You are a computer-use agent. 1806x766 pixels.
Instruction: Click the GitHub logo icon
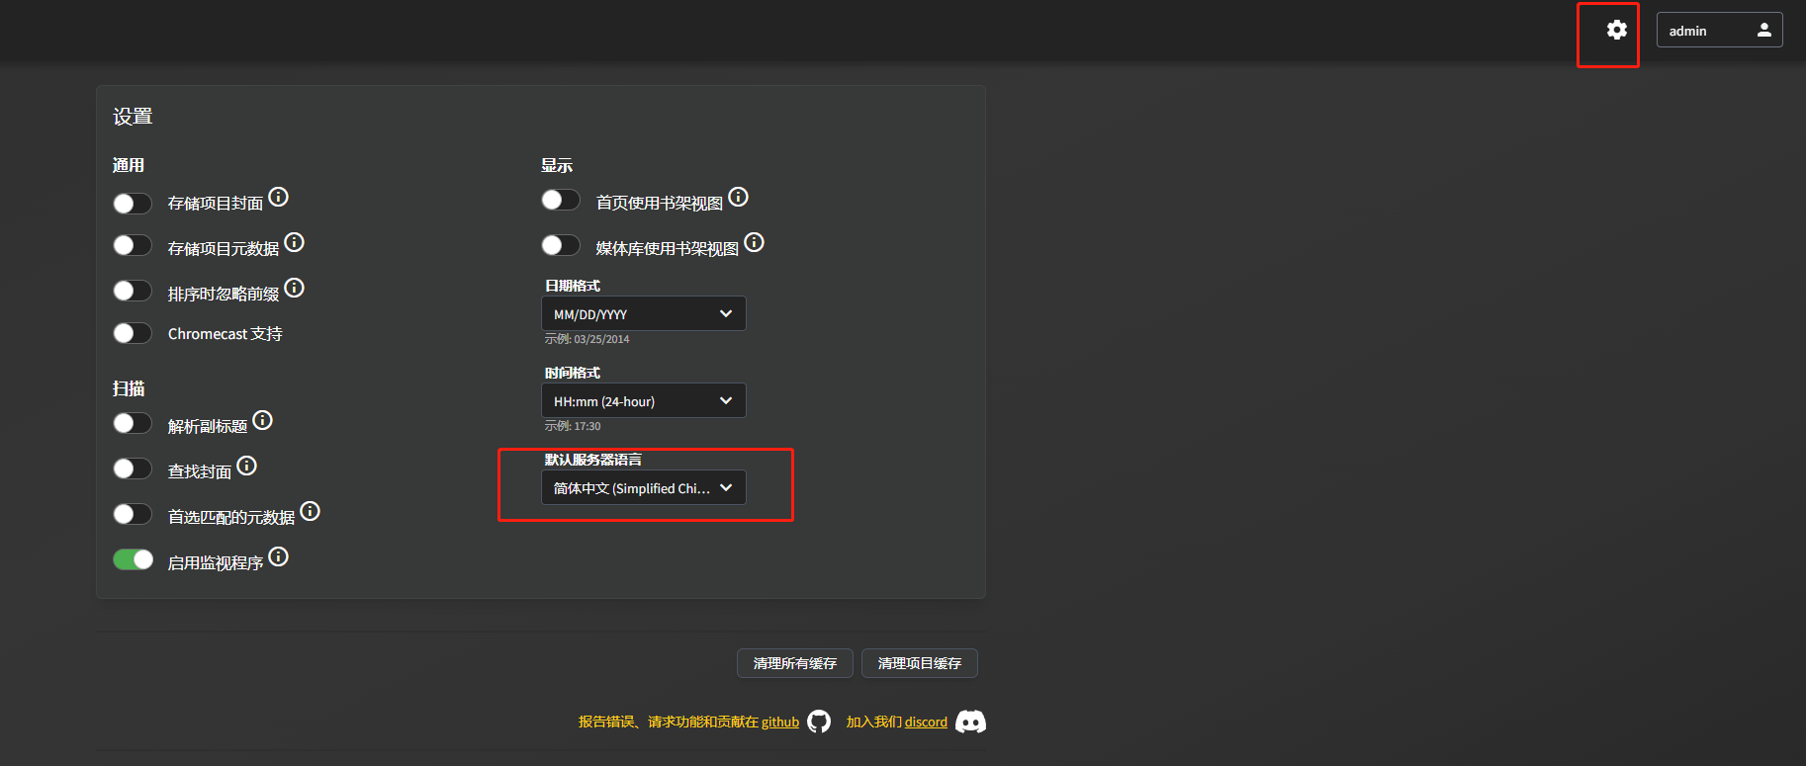click(819, 722)
